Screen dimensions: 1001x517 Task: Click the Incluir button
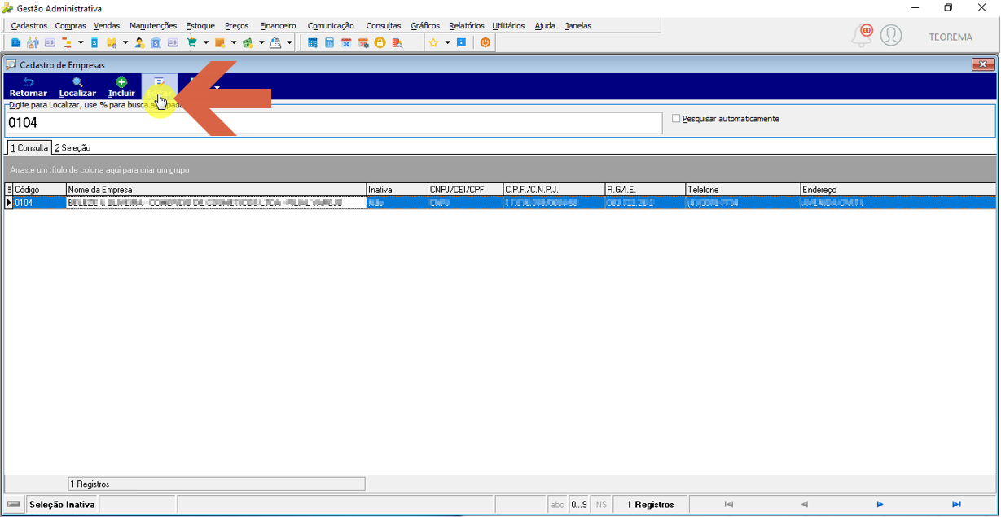121,87
